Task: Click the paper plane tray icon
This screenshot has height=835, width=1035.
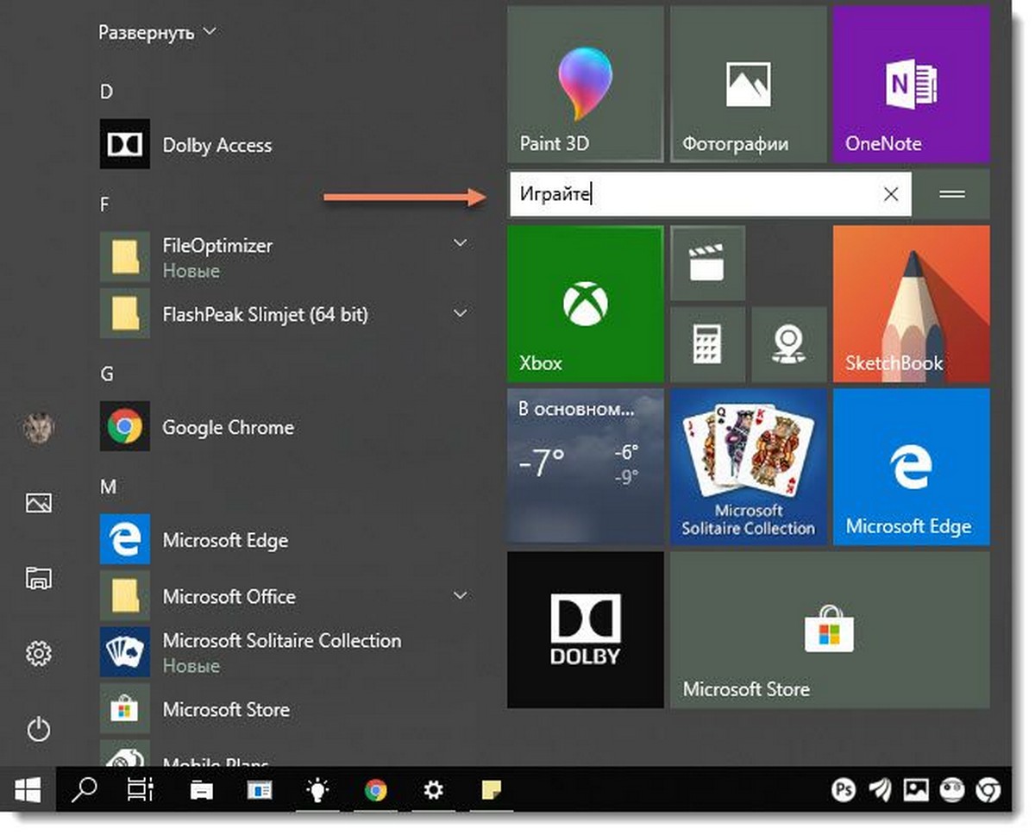Action: (879, 789)
